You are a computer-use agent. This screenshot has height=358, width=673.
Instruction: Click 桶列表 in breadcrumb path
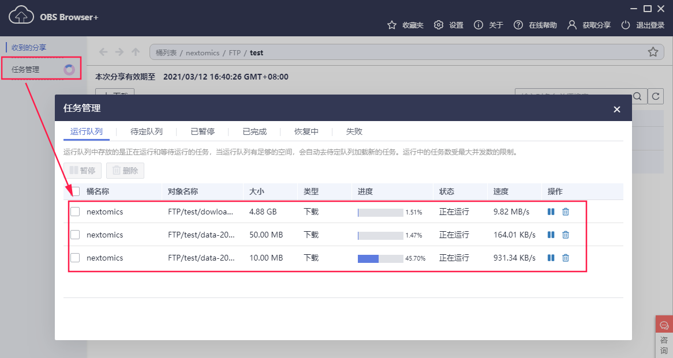[x=166, y=52]
